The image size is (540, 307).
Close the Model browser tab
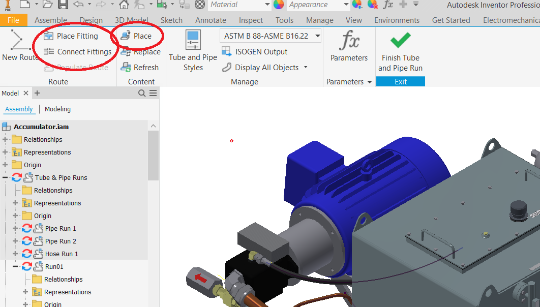(26, 94)
